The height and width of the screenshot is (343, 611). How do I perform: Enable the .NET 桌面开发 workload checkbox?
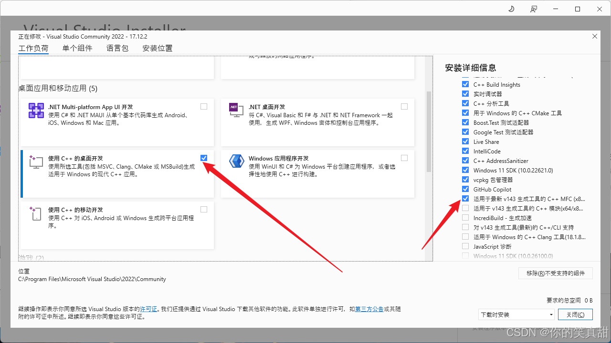(404, 106)
